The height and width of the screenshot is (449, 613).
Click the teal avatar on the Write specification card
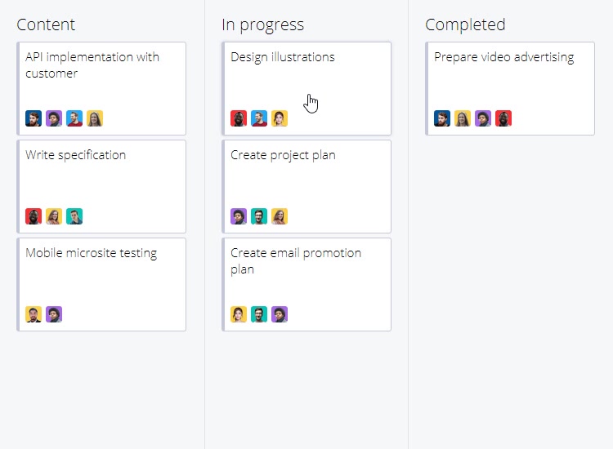74,216
